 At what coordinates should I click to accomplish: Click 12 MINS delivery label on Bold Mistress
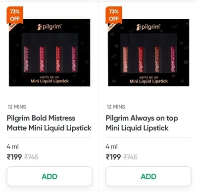click(x=17, y=107)
